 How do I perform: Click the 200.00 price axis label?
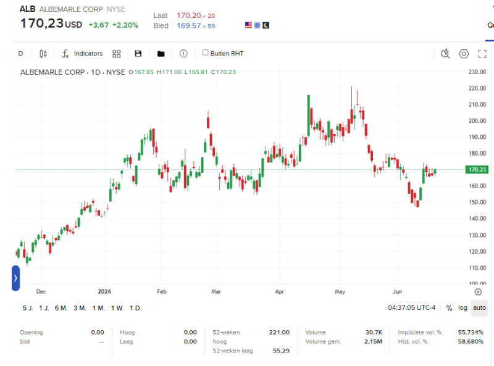coord(477,120)
